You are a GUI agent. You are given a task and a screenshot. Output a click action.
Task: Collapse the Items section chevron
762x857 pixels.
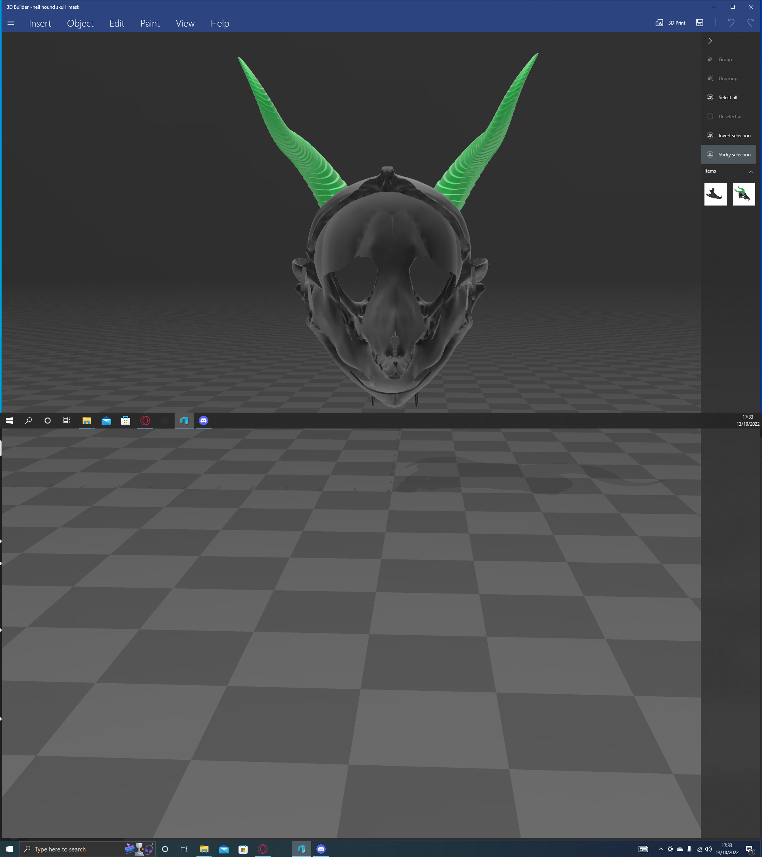(751, 171)
